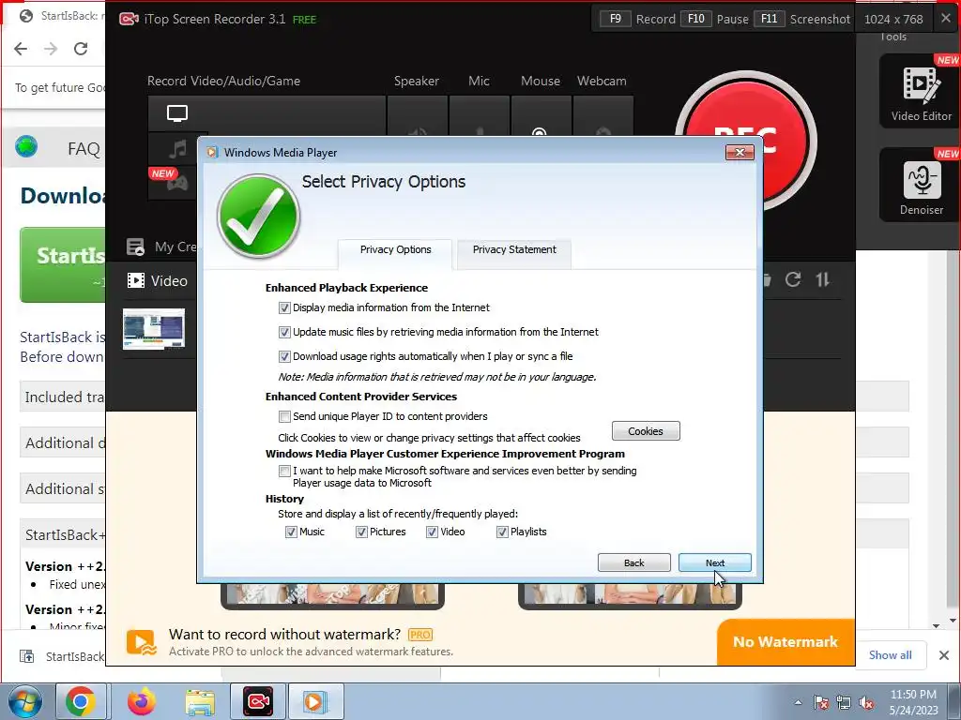Tick the Customer Experience Improvement Program checkbox
961x720 pixels.
(x=284, y=471)
